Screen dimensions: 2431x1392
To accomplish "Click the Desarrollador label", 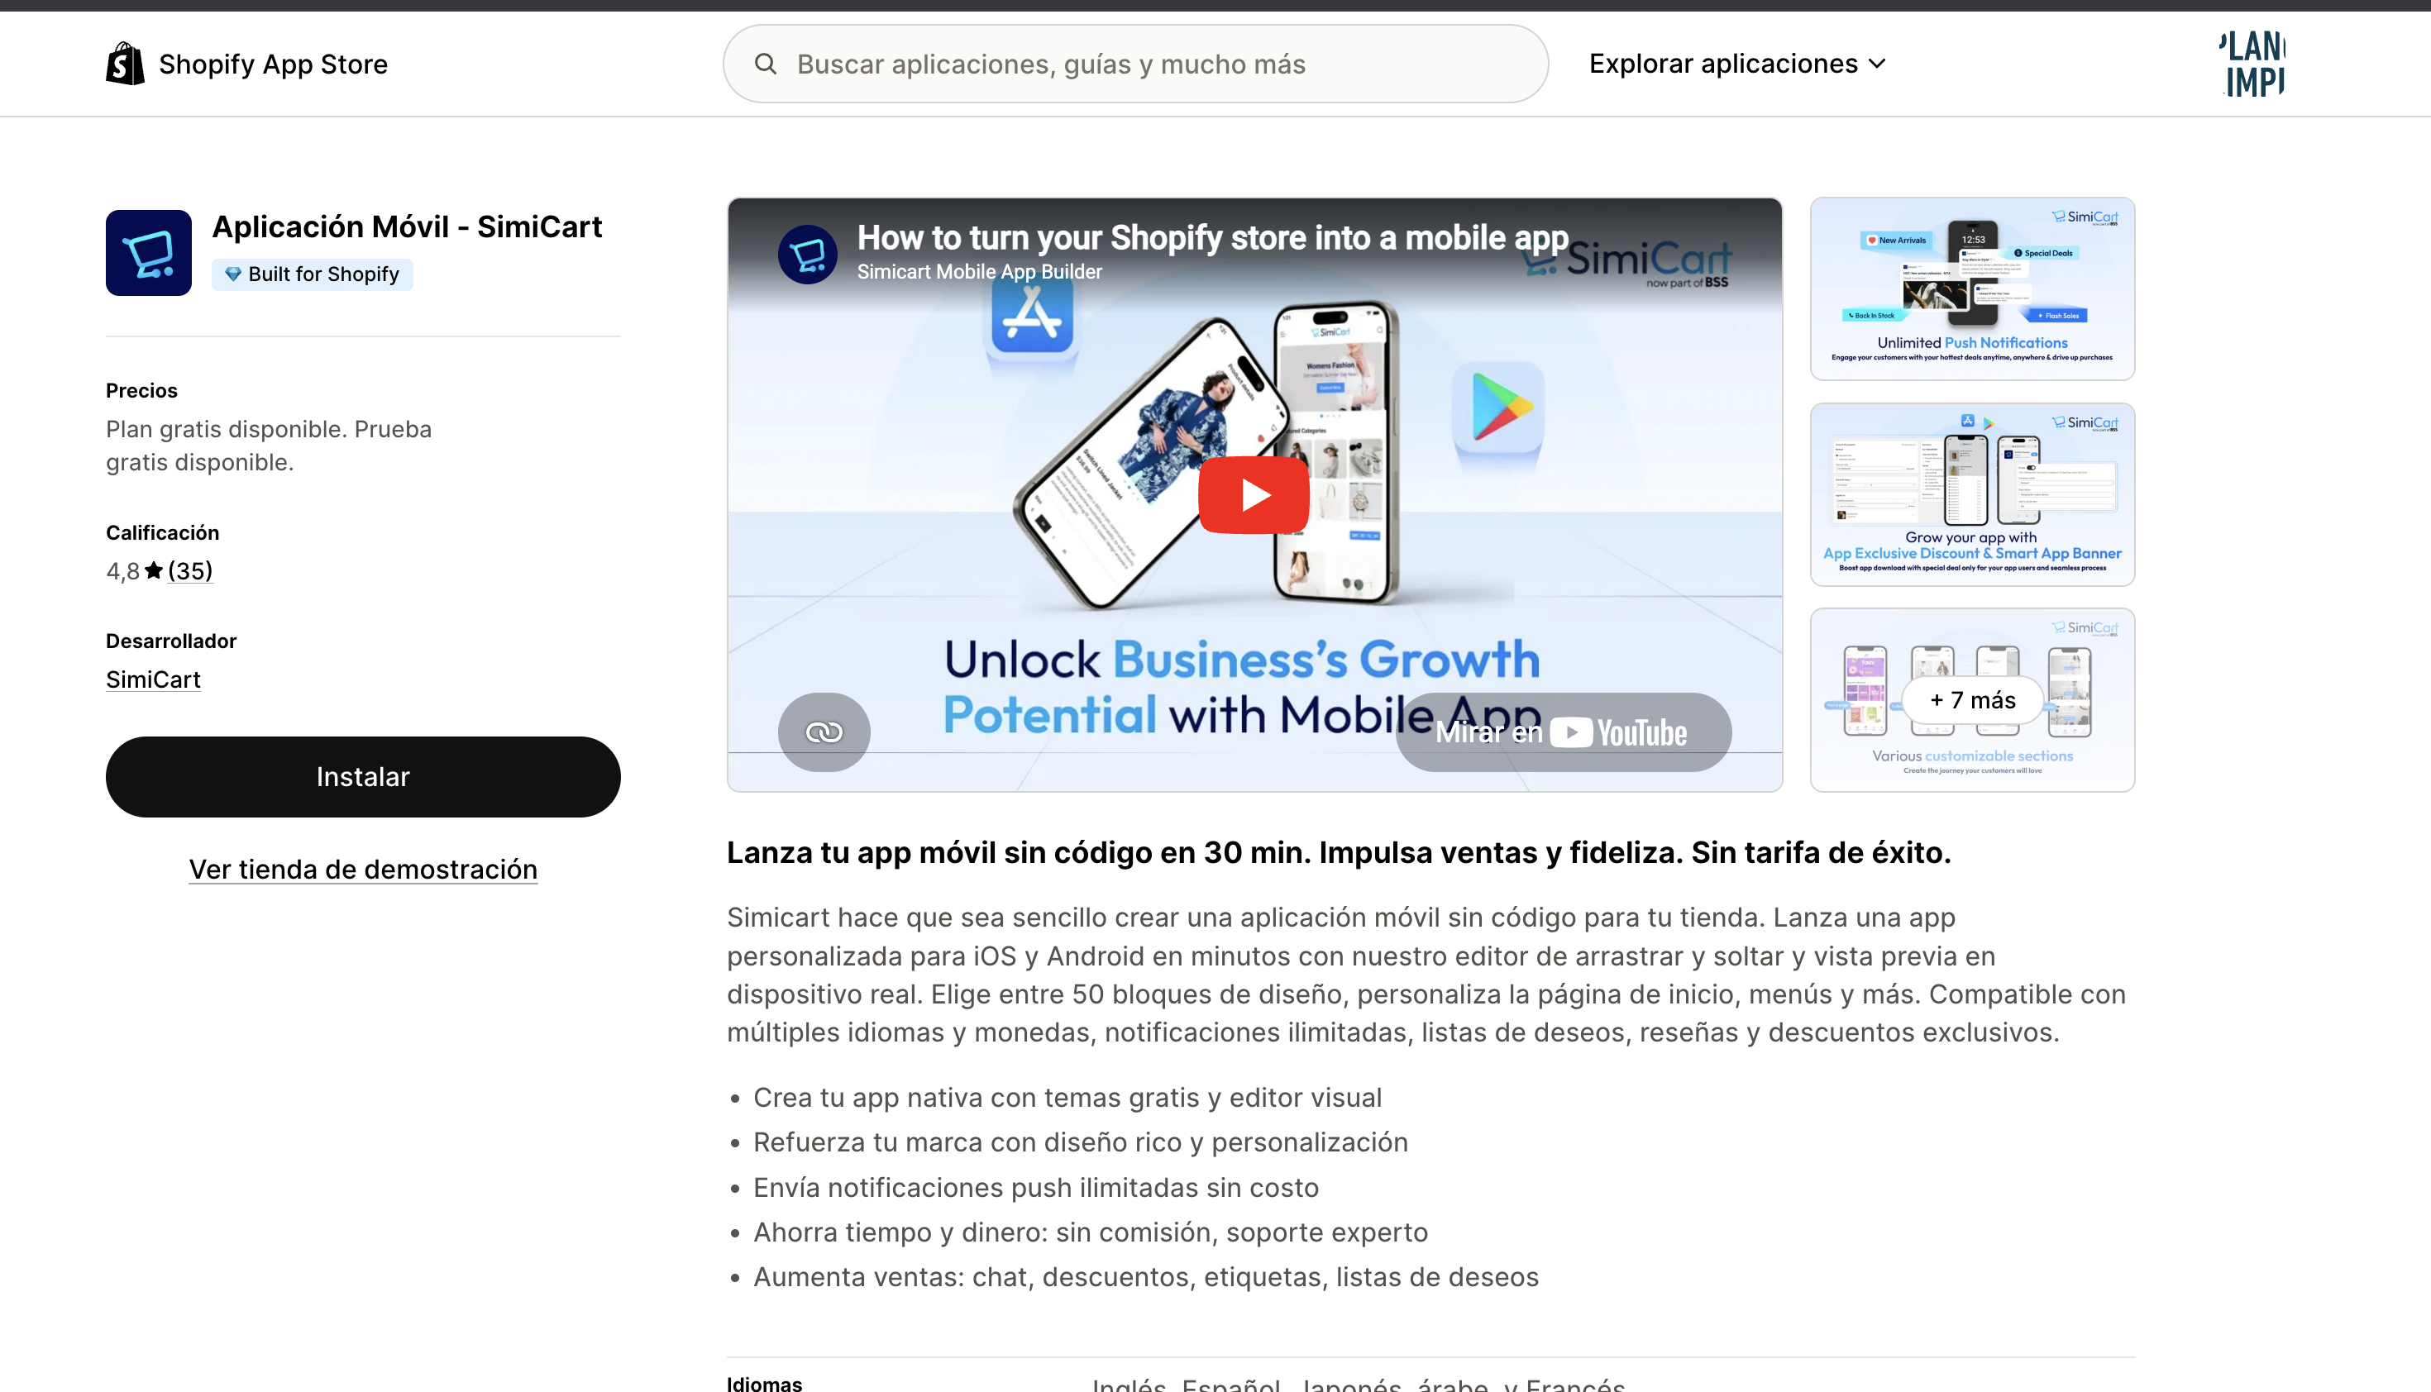I will tap(171, 641).
